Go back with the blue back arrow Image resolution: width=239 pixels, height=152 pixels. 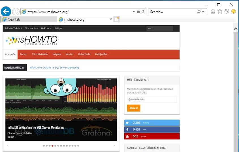coord(6,11)
